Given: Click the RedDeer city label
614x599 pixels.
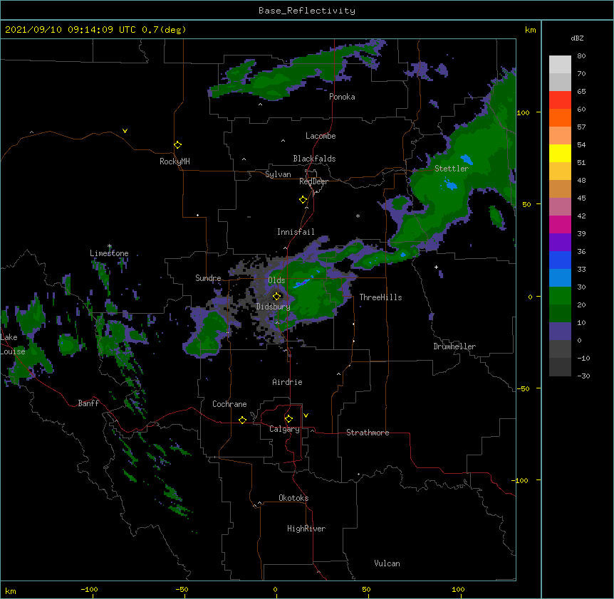Looking at the screenshot, I should point(313,181).
